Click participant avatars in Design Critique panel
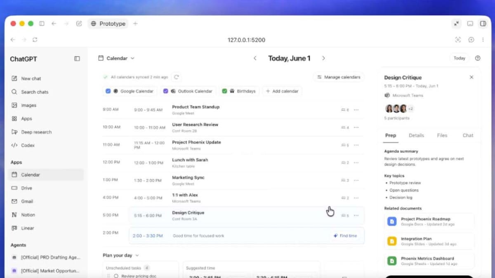This screenshot has width=495, height=278. click(x=399, y=109)
